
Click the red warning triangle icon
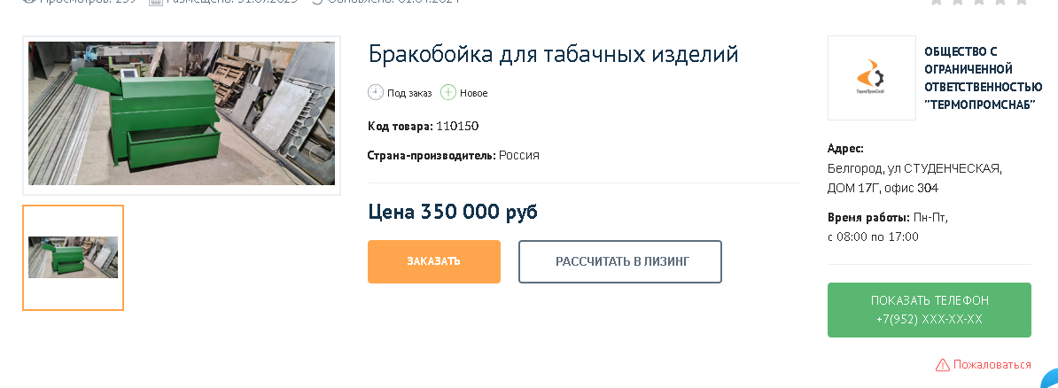pyautogui.click(x=943, y=365)
